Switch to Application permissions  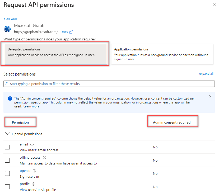(162, 54)
